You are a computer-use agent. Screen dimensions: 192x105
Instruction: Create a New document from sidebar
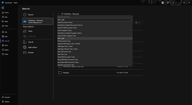pyautogui.click(x=5, y=17)
